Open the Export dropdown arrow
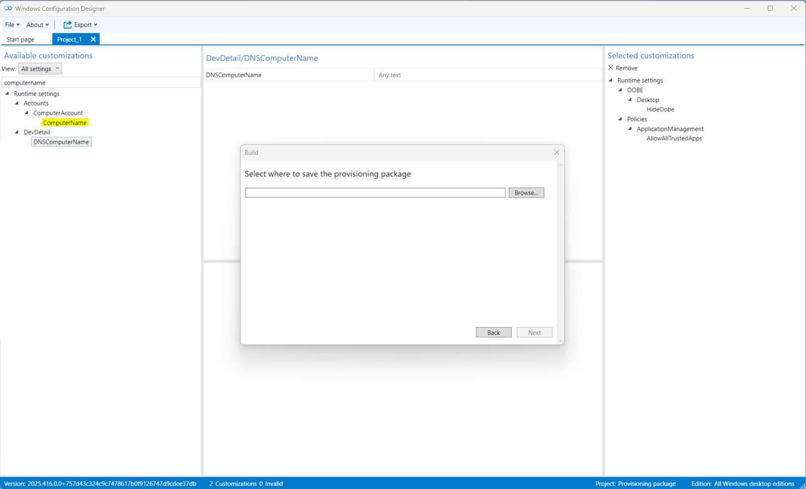The width and height of the screenshot is (806, 489). coord(96,25)
